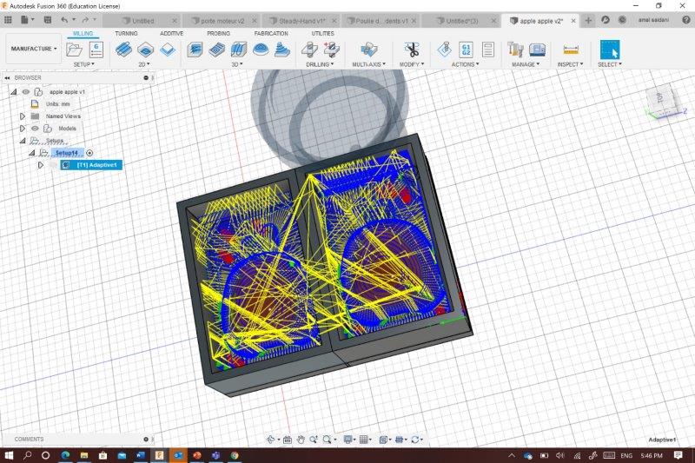Click the Redo arrow
The height and width of the screenshot is (463, 695).
click(x=85, y=20)
